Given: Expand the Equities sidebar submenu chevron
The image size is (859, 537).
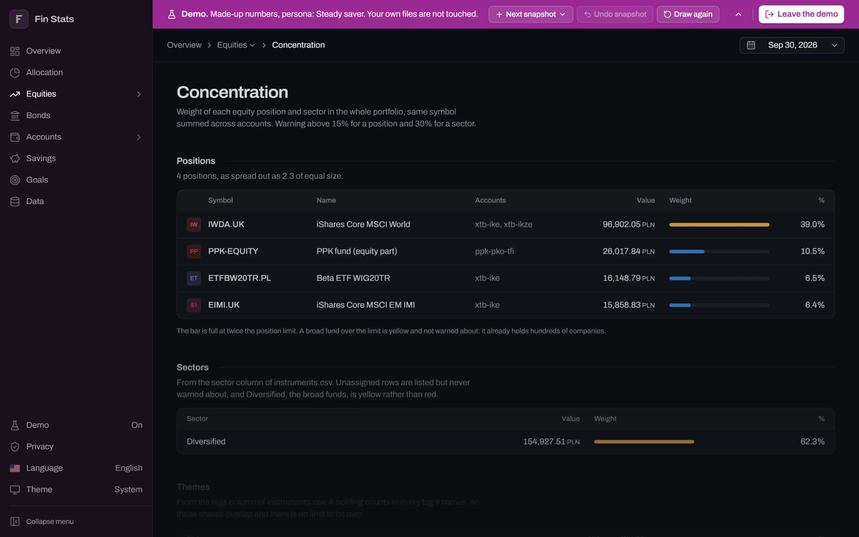Looking at the screenshot, I should [x=139, y=94].
